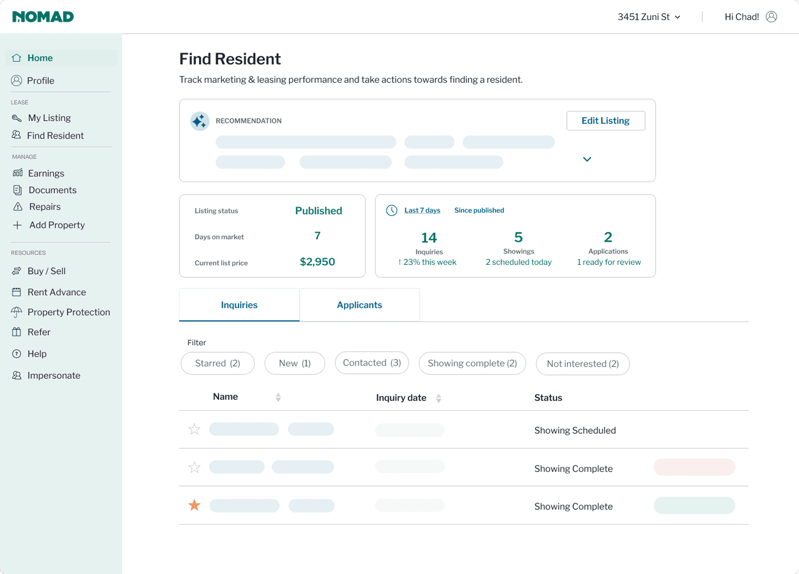Switch to the Applicants tab

pos(359,304)
